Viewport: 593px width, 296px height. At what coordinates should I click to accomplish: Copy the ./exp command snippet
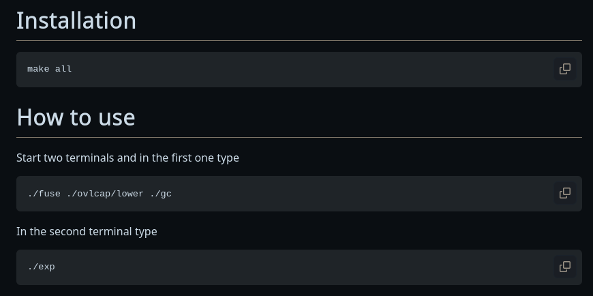click(x=565, y=267)
